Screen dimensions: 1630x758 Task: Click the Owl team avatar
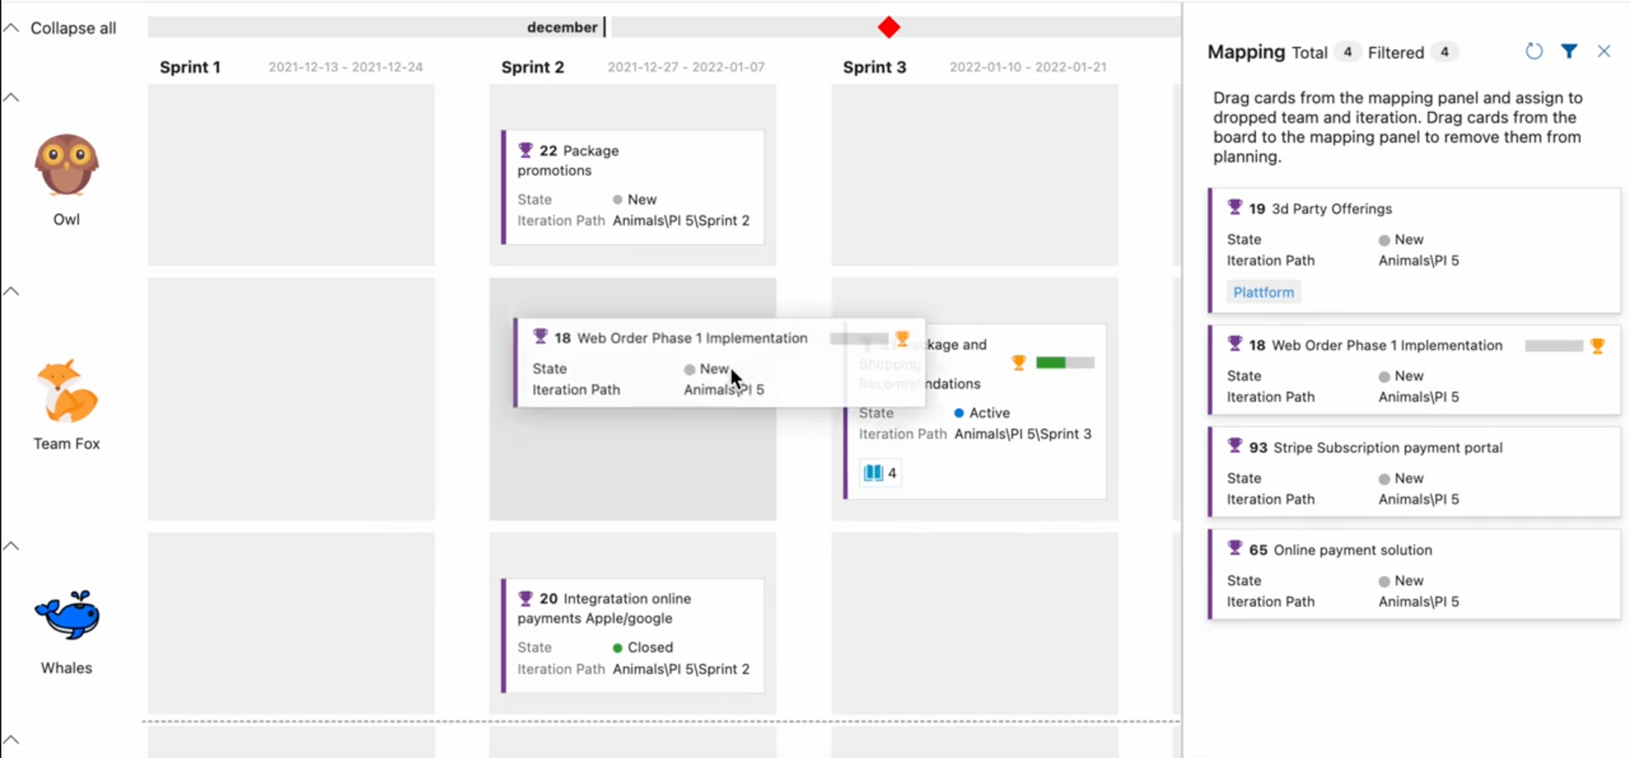tap(66, 166)
